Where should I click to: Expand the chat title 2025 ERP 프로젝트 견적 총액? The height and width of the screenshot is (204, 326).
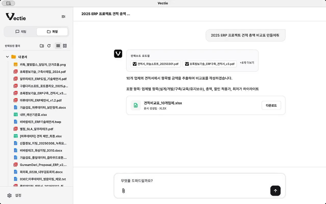[x=106, y=14]
